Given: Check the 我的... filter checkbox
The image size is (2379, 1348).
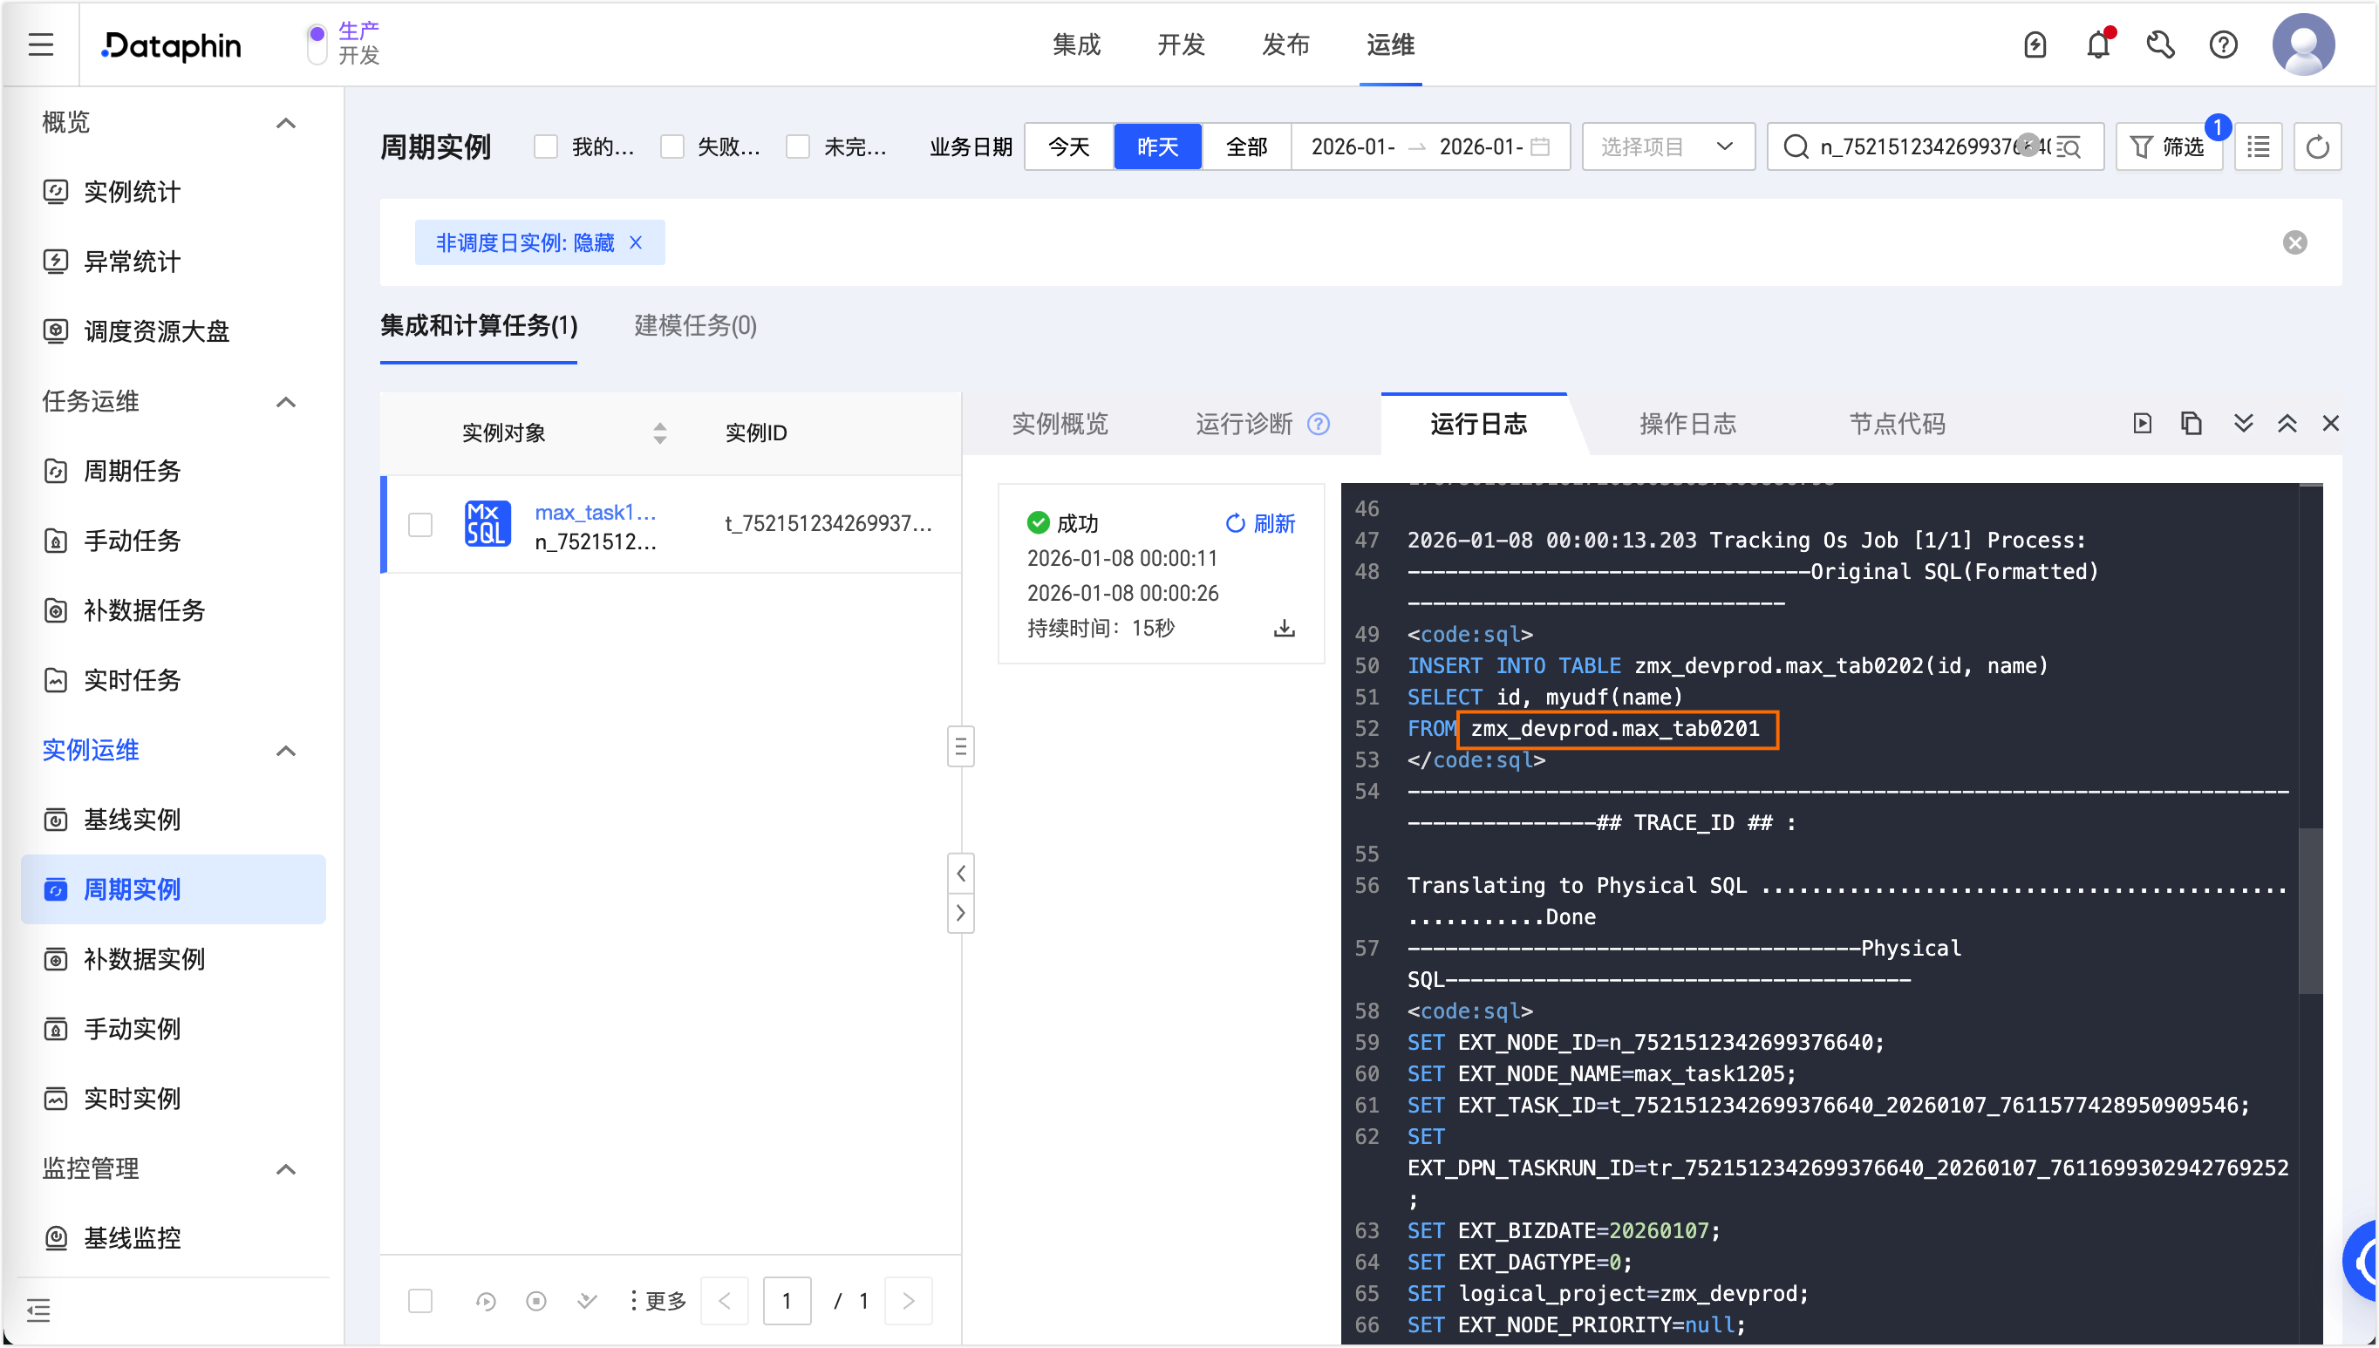Looking at the screenshot, I should coord(546,147).
